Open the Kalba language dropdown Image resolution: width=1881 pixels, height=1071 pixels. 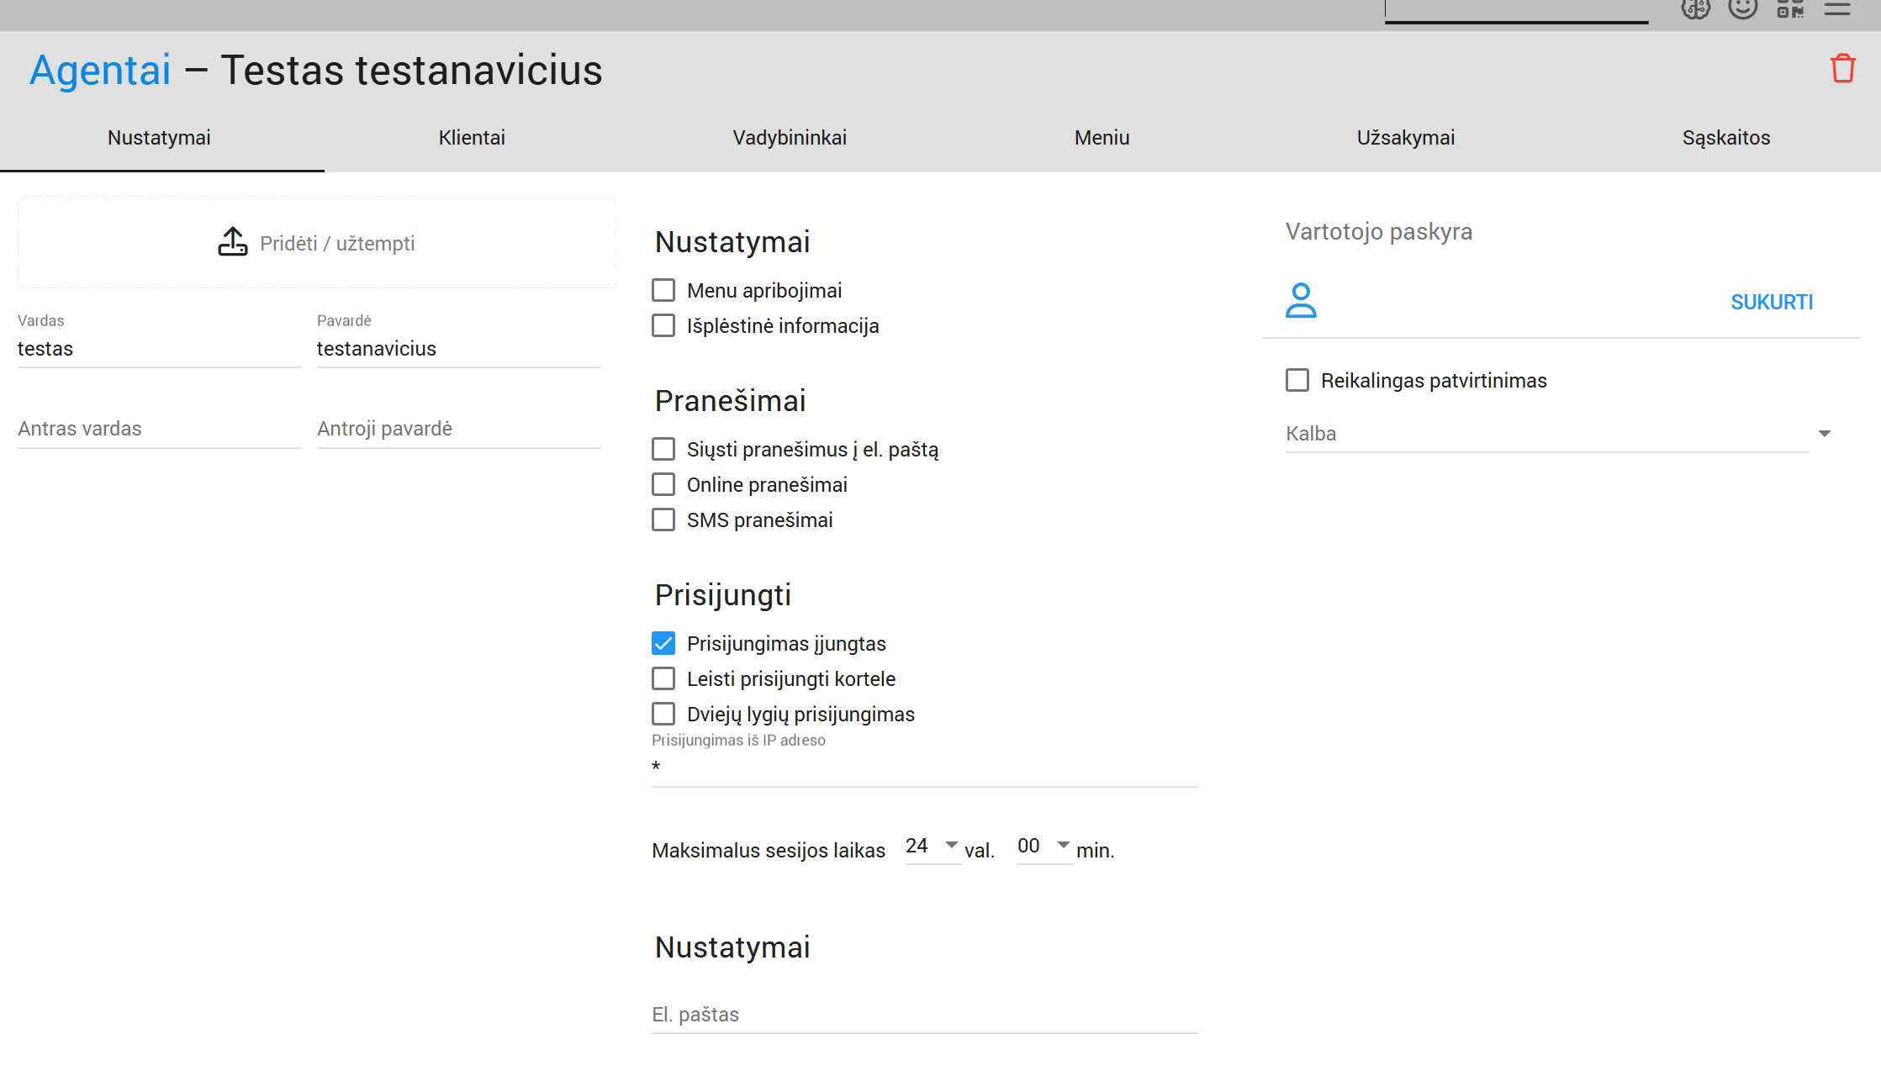tap(1557, 434)
